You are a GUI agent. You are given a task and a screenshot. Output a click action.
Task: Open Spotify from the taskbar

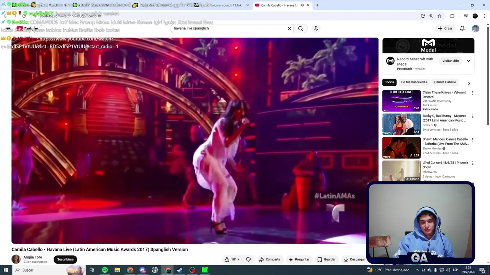click(x=105, y=270)
